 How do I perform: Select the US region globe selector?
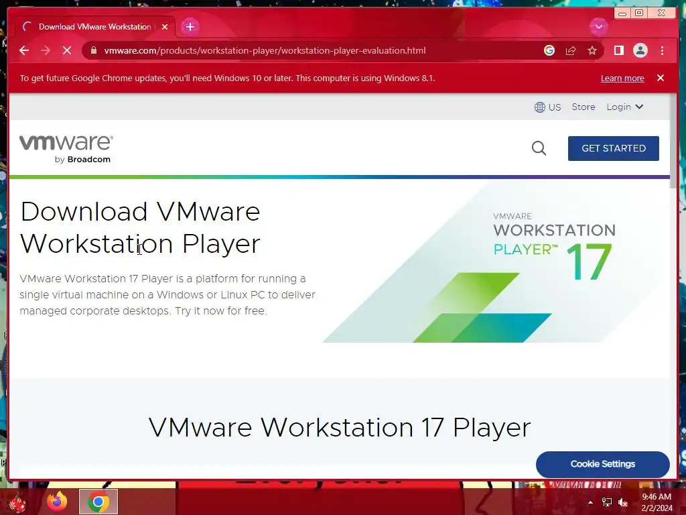coord(547,107)
